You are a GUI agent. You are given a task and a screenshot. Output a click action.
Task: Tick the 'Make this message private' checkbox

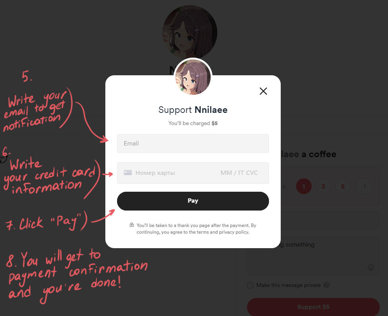tap(250, 285)
